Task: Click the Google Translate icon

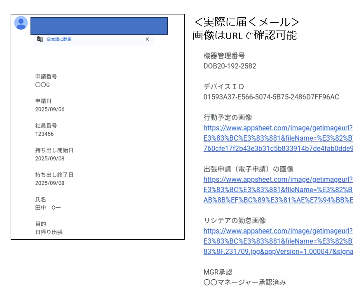Action: [40, 39]
